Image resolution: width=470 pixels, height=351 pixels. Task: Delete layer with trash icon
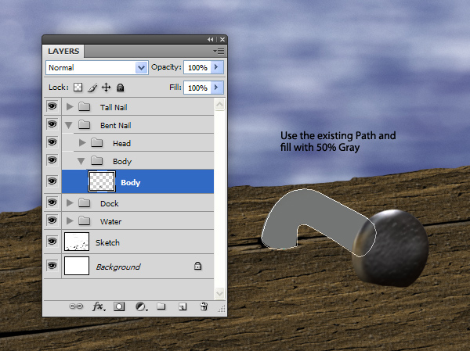(204, 306)
